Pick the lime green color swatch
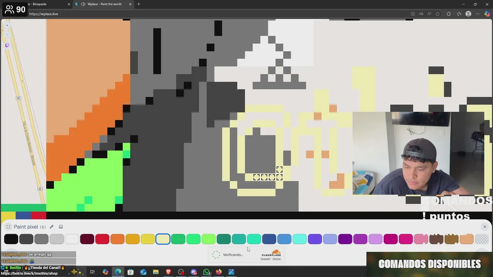Screen dimensions: 493x277 [x=208, y=239]
